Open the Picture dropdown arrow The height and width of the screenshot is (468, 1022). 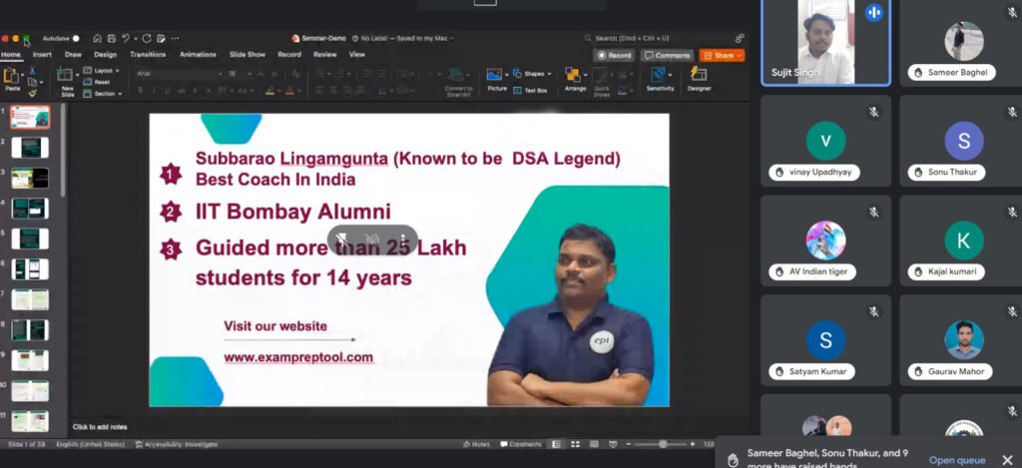pyautogui.click(x=506, y=75)
